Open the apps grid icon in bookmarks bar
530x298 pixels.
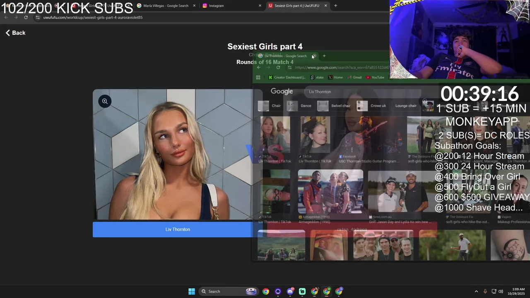coord(258,77)
